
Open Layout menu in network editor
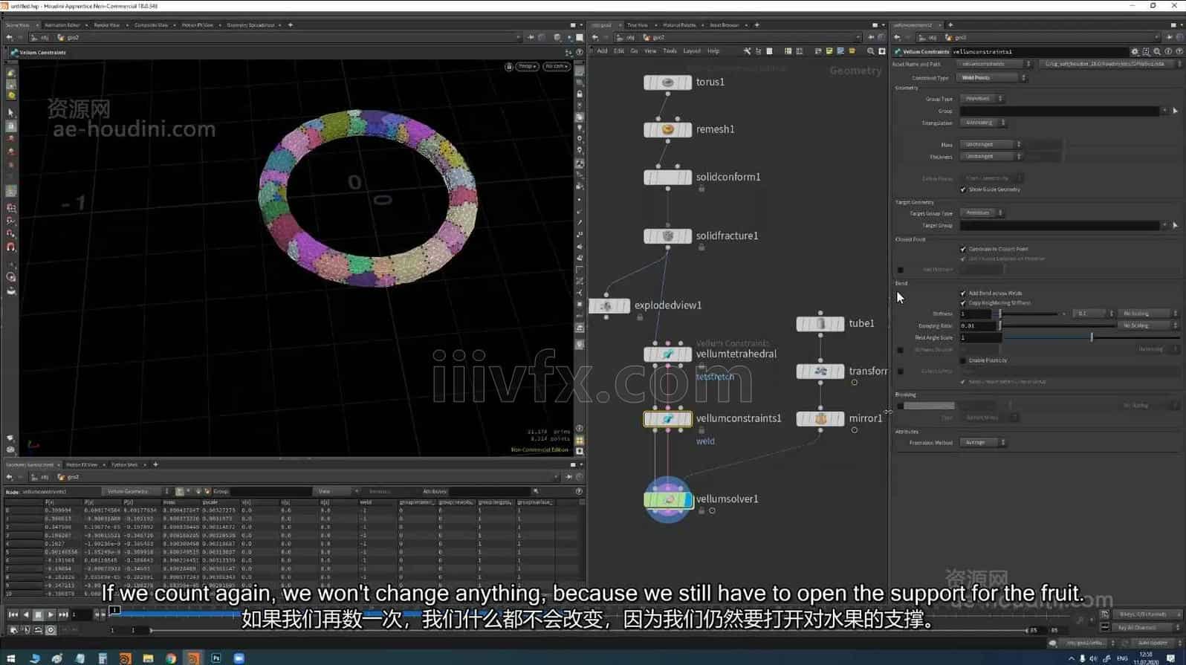[692, 51]
